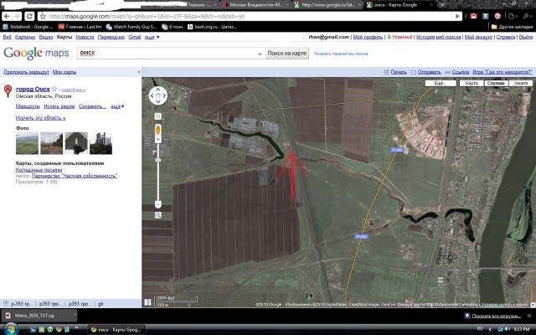Click the Печать print link
This screenshot has width=536, height=335.
coord(399,72)
